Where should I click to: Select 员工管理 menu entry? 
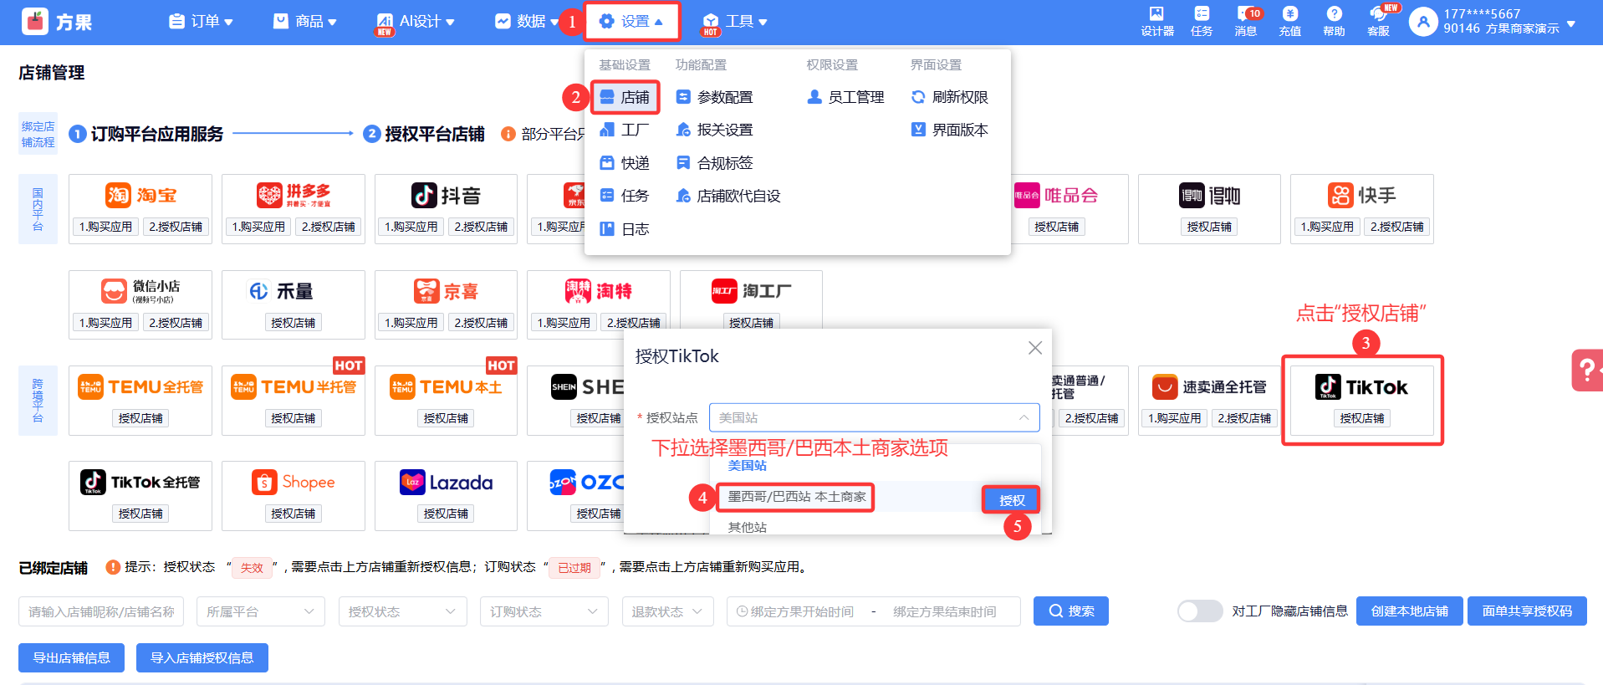pyautogui.click(x=846, y=97)
